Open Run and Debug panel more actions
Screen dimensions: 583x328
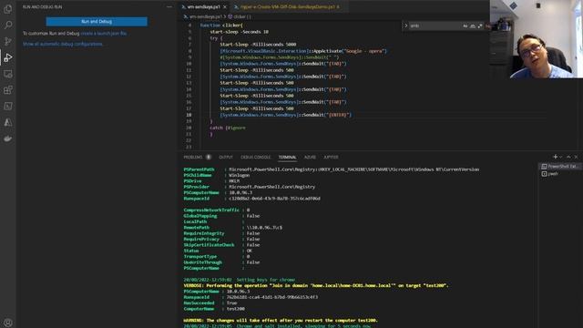[169, 6]
